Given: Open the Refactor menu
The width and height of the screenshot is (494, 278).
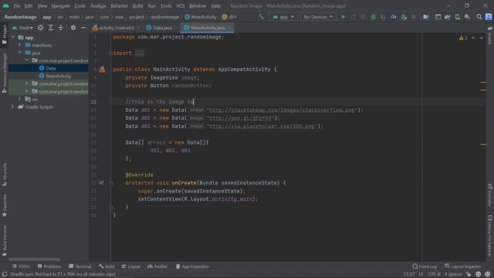Looking at the screenshot, I should click(x=119, y=6).
